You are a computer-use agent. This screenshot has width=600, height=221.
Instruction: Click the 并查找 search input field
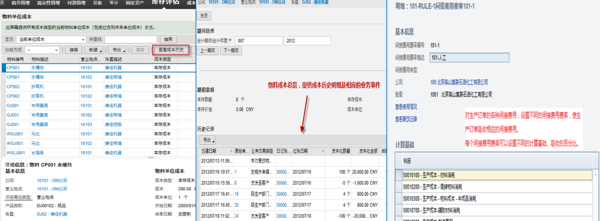[131, 39]
